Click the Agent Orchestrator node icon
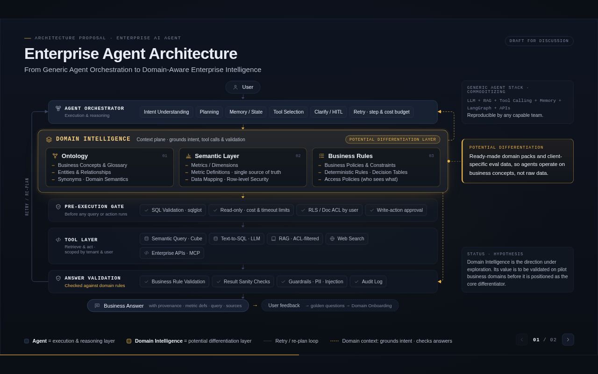 click(x=58, y=108)
